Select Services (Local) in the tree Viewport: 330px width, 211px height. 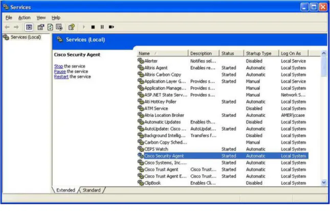(26, 37)
